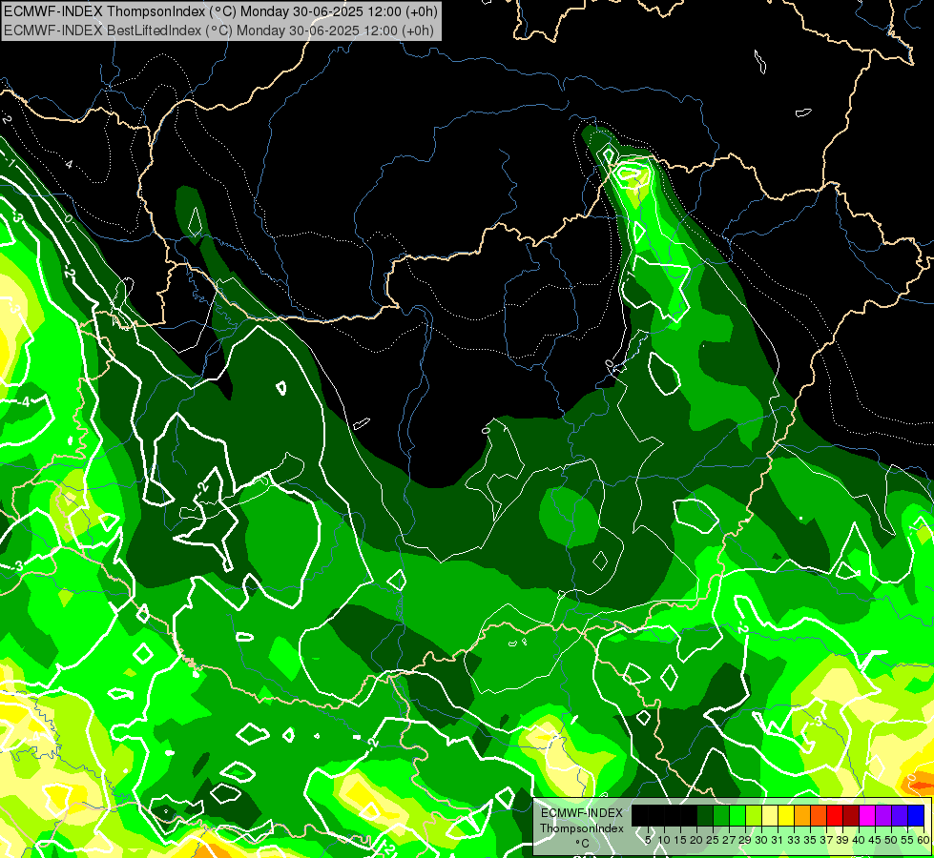
Task: Pick the bright yellow 31–33 legend swatch
Action: pyautogui.click(x=786, y=815)
